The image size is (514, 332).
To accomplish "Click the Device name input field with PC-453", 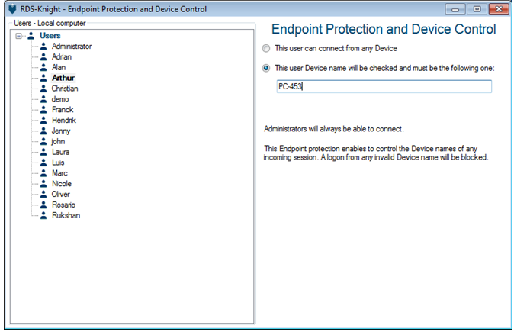I will [x=384, y=86].
